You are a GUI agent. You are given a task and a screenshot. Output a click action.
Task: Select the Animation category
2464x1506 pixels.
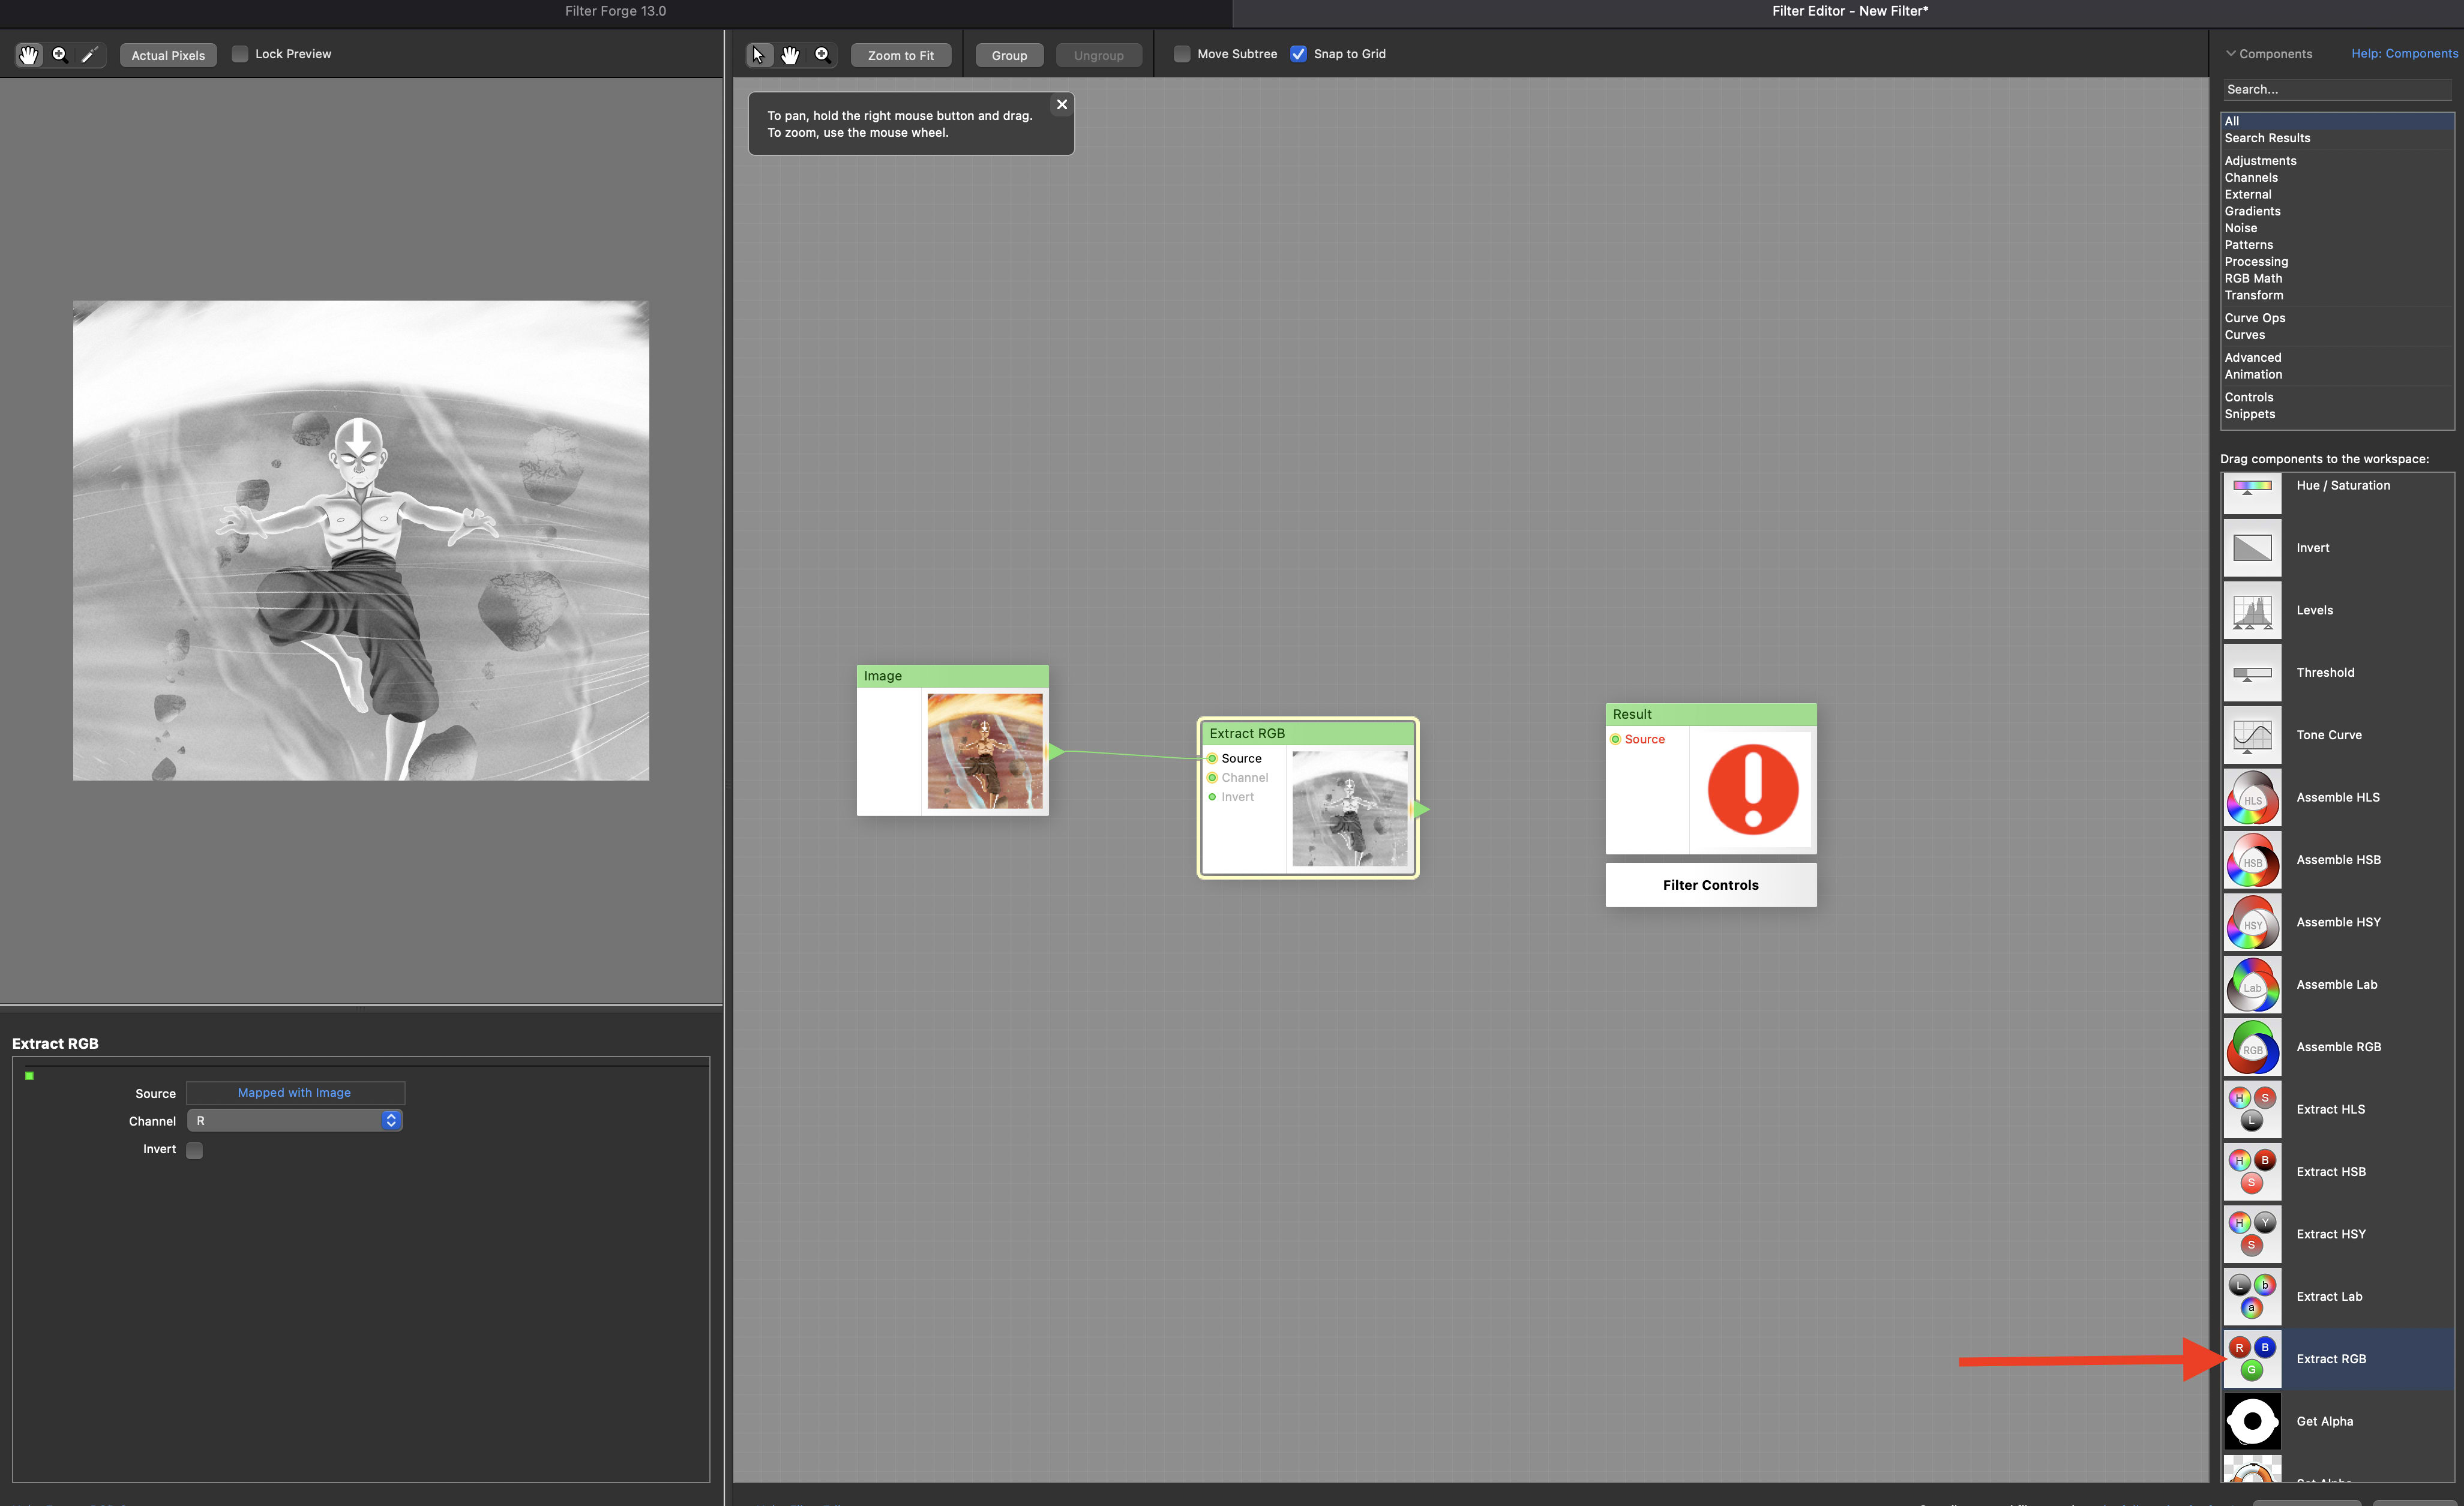pos(2337,375)
